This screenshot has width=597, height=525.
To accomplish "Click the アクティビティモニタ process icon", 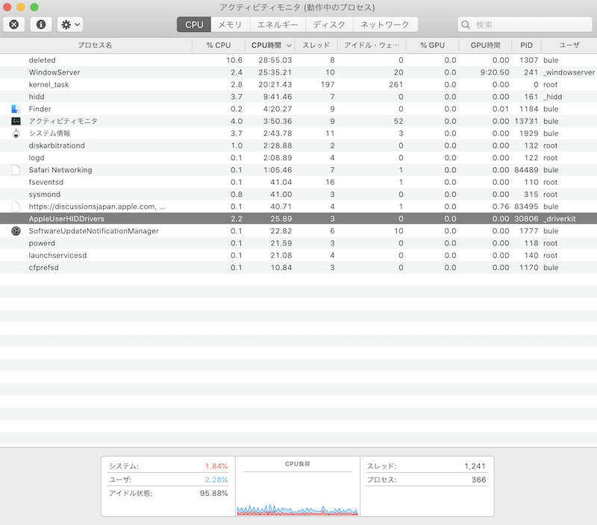I will pos(16,121).
